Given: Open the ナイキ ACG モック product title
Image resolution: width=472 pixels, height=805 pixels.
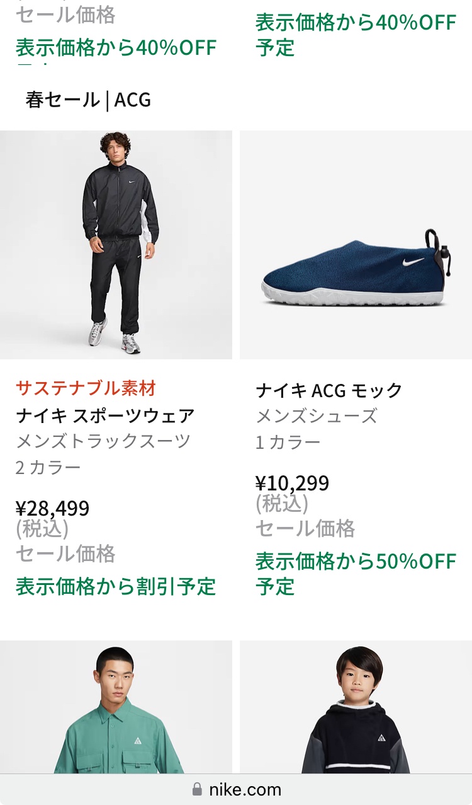Looking at the screenshot, I should coord(329,391).
